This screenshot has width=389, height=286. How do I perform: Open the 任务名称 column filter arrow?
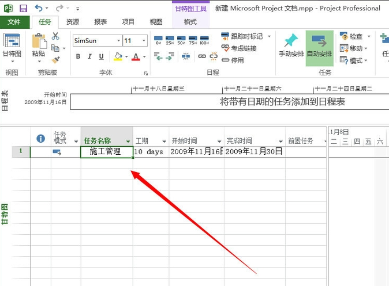[128, 141]
